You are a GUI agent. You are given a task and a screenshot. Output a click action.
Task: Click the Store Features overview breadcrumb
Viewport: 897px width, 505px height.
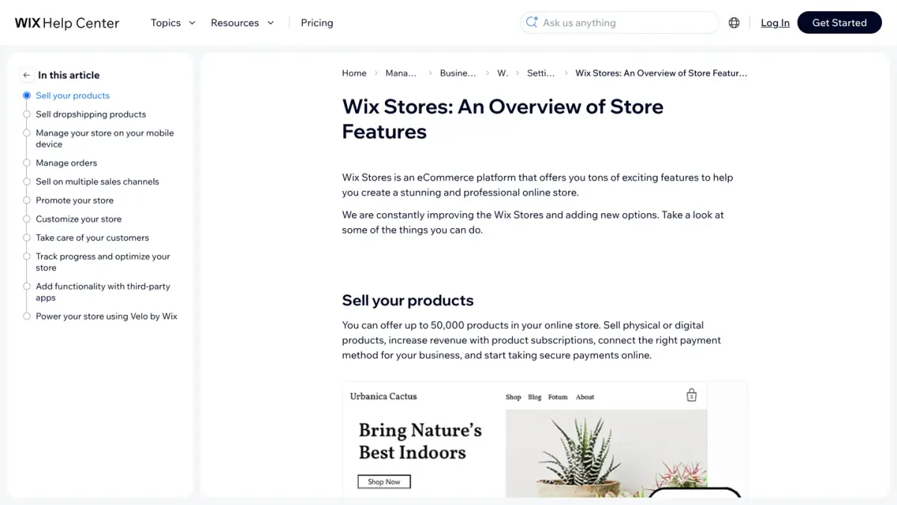click(662, 73)
